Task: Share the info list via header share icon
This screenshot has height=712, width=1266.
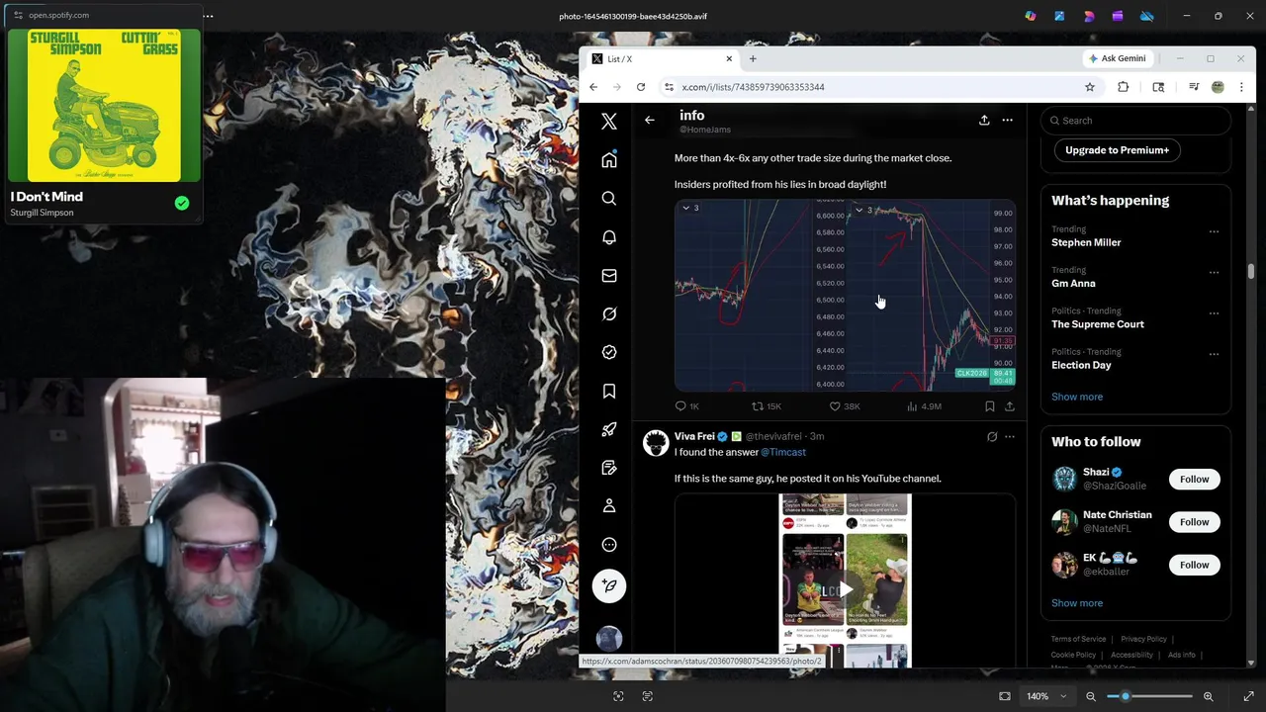Action: [984, 120]
